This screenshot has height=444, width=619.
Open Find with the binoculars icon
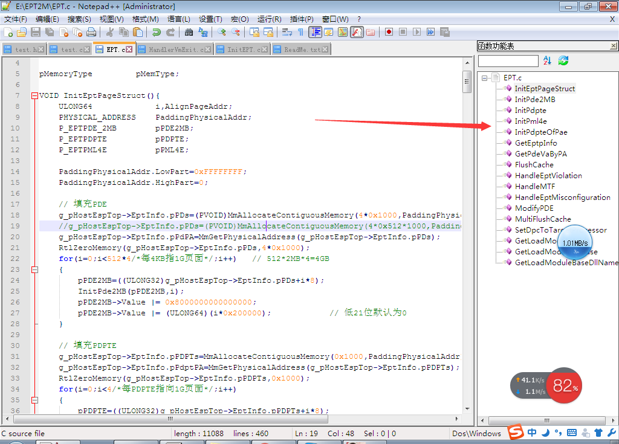(189, 33)
